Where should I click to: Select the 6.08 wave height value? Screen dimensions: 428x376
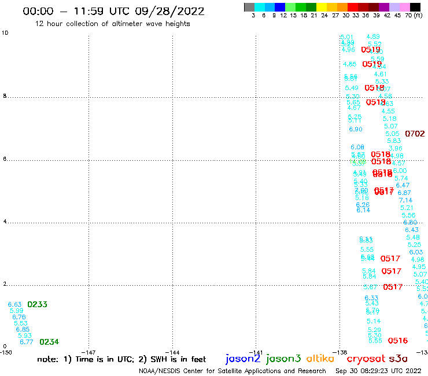click(x=357, y=147)
